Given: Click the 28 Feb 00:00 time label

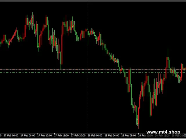Looking at the screenshot, I should (x=95, y=136).
